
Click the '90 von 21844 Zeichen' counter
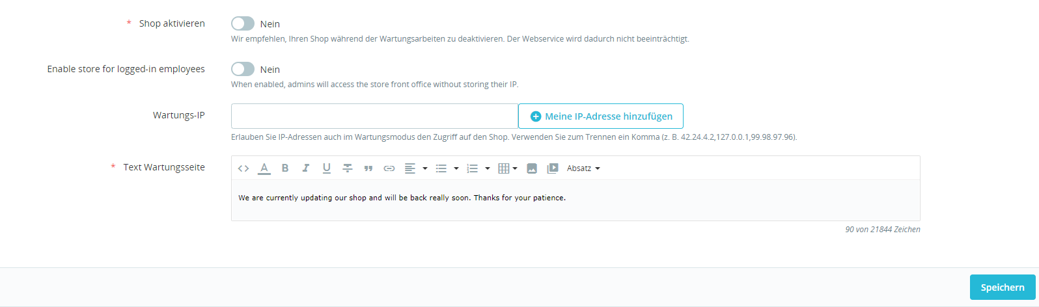click(x=883, y=230)
